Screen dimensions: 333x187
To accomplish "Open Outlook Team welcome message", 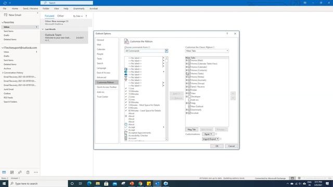I will pos(64,37).
